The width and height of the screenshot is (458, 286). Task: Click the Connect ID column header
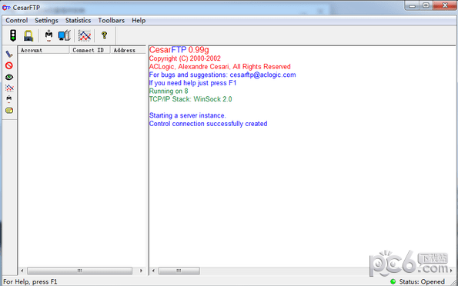[x=90, y=50]
